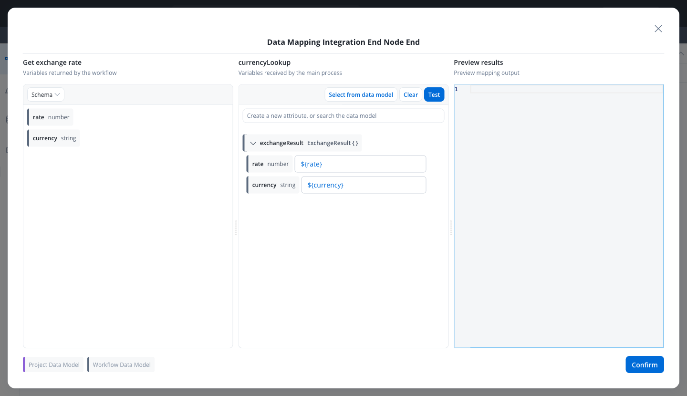The image size is (687, 396).
Task: Click the dialog title text
Action: coord(343,42)
